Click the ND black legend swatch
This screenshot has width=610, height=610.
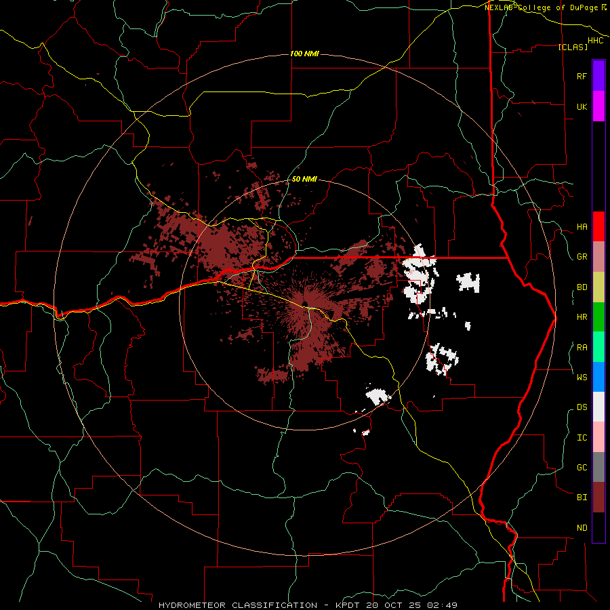598,527
